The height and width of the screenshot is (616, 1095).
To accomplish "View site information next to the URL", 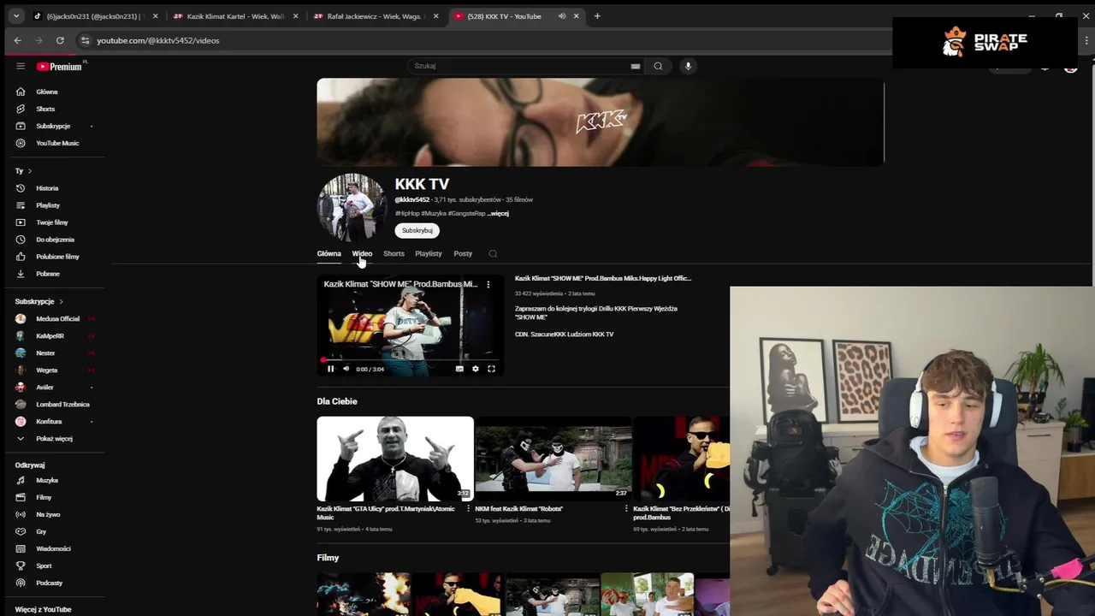I will [x=84, y=40].
